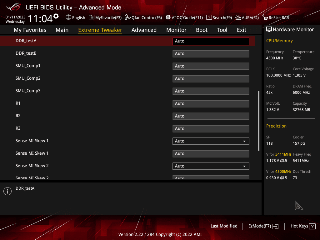Select the DDR_testB row label
The width and height of the screenshot is (320, 240).
[x=26, y=53]
